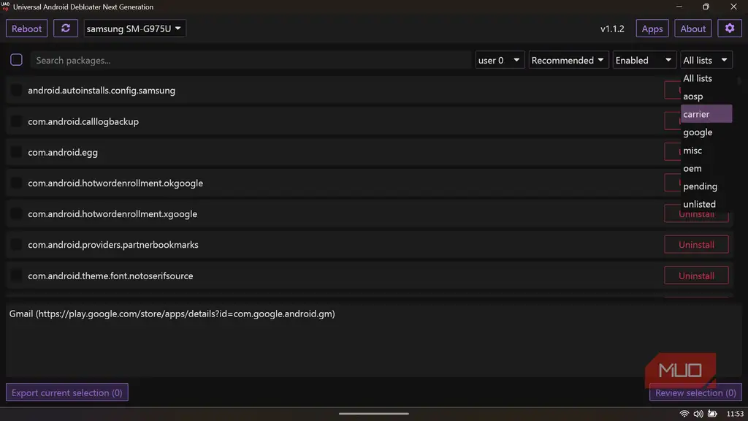
Task: Open the About page button
Action: click(692, 29)
